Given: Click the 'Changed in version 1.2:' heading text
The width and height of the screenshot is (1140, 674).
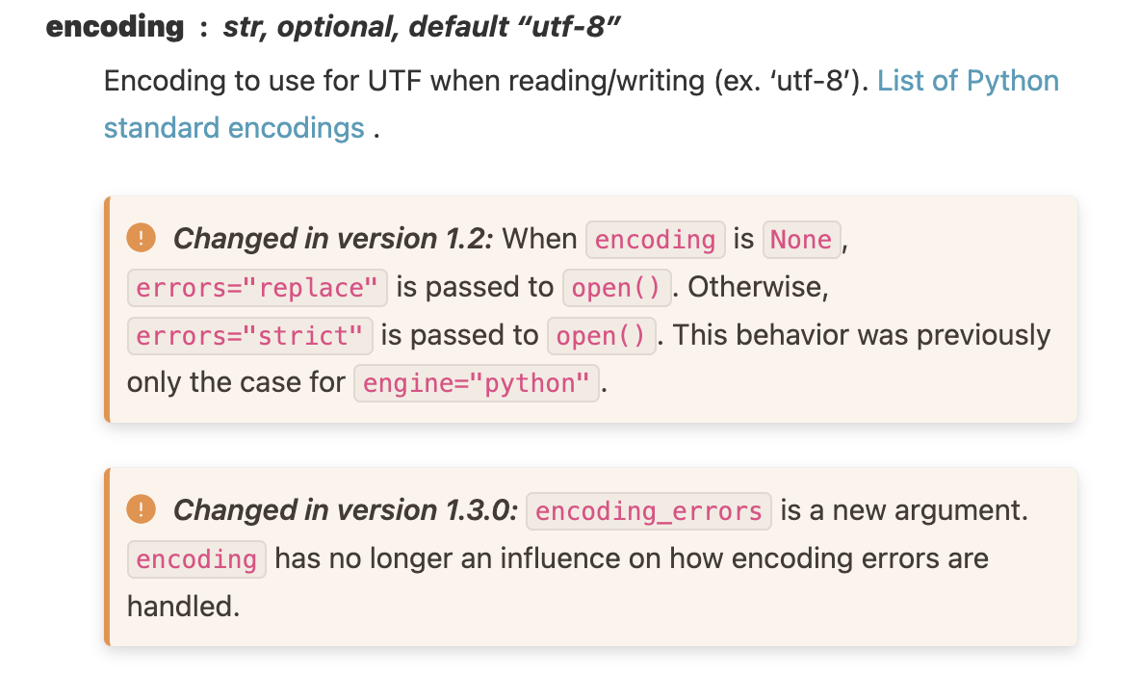Looking at the screenshot, I should pyautogui.click(x=333, y=239).
